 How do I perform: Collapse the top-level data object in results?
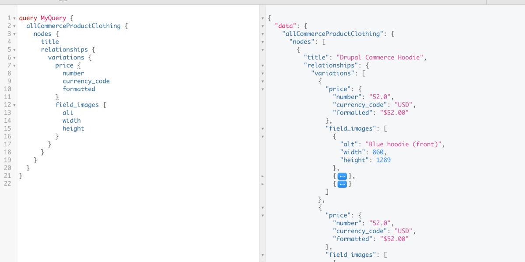point(262,26)
